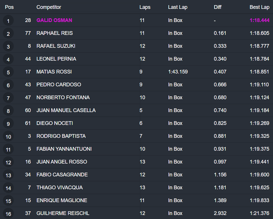Select the position 3 circle badge

[x=8, y=46]
